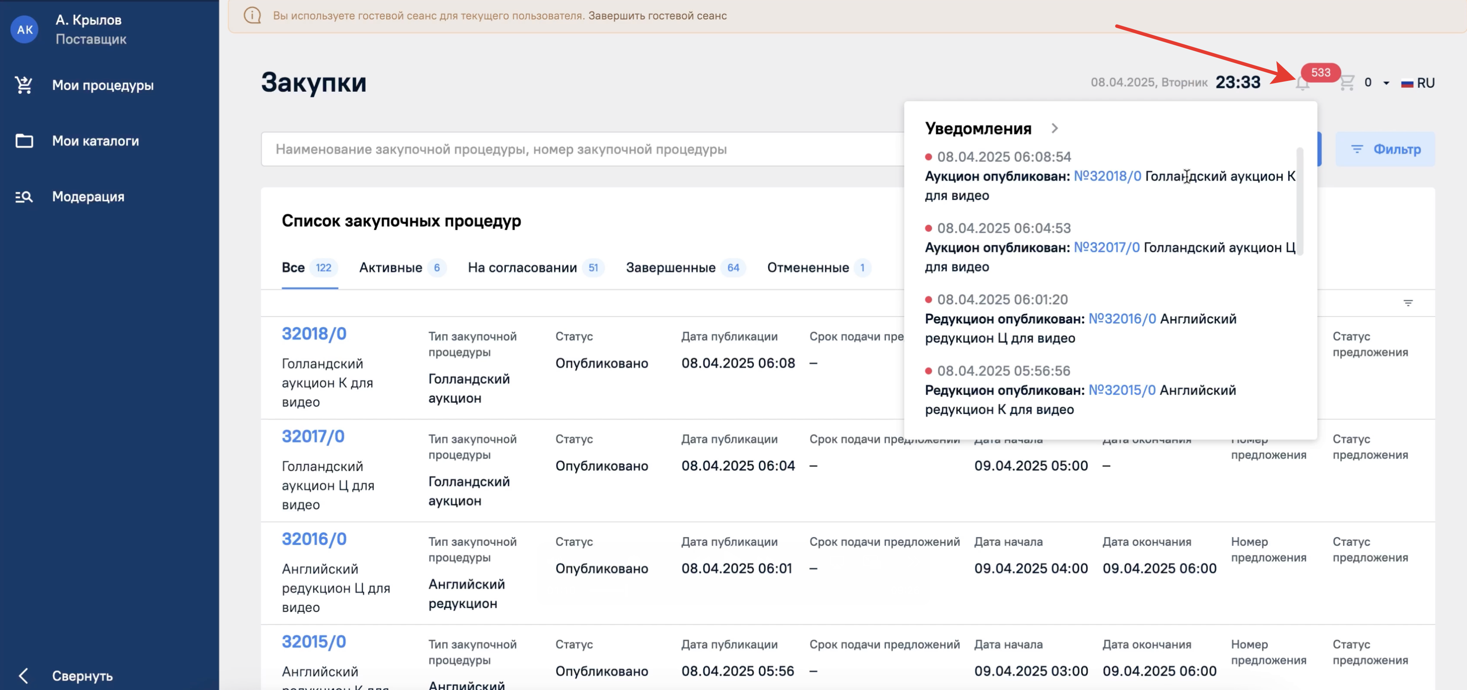
Task: Open the RU language selector
Action: (x=1418, y=83)
